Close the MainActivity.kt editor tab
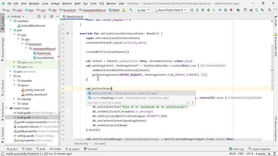278x156 pixels. pos(86,16)
